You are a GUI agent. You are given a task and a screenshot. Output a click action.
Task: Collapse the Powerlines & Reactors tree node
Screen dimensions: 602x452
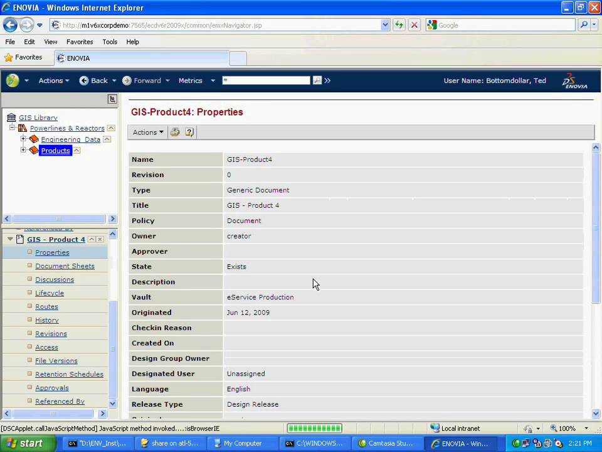pyautogui.click(x=13, y=127)
